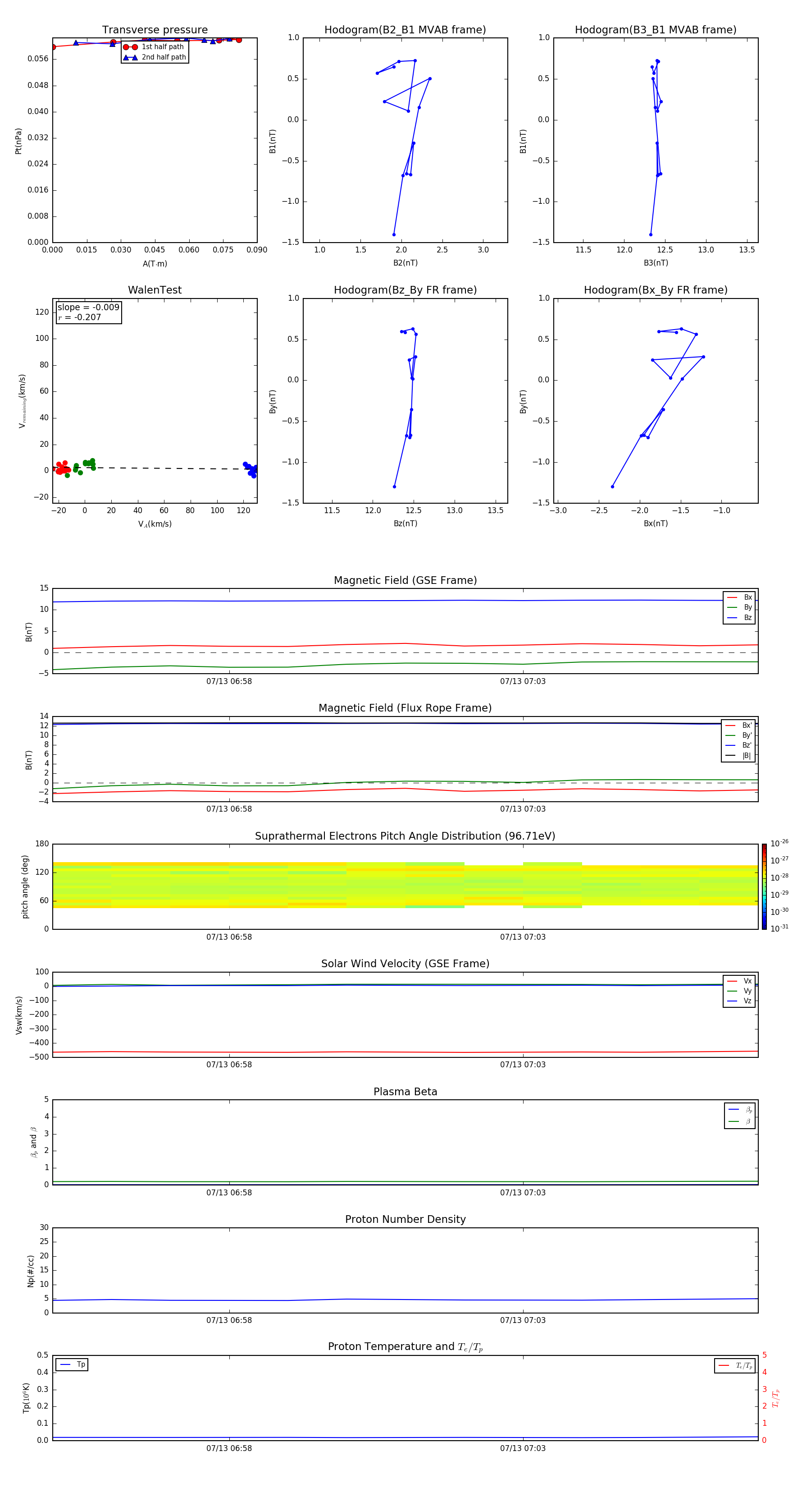The image size is (811, 1488).
Task: Click the "Hodogram(Bx_By FR frame)" title
Action: click(656, 290)
